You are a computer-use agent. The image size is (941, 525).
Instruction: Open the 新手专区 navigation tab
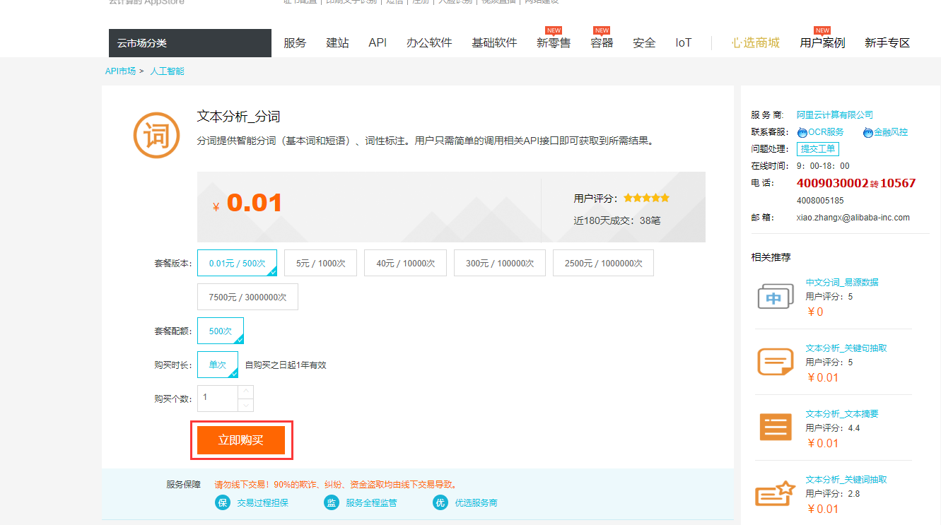point(887,43)
